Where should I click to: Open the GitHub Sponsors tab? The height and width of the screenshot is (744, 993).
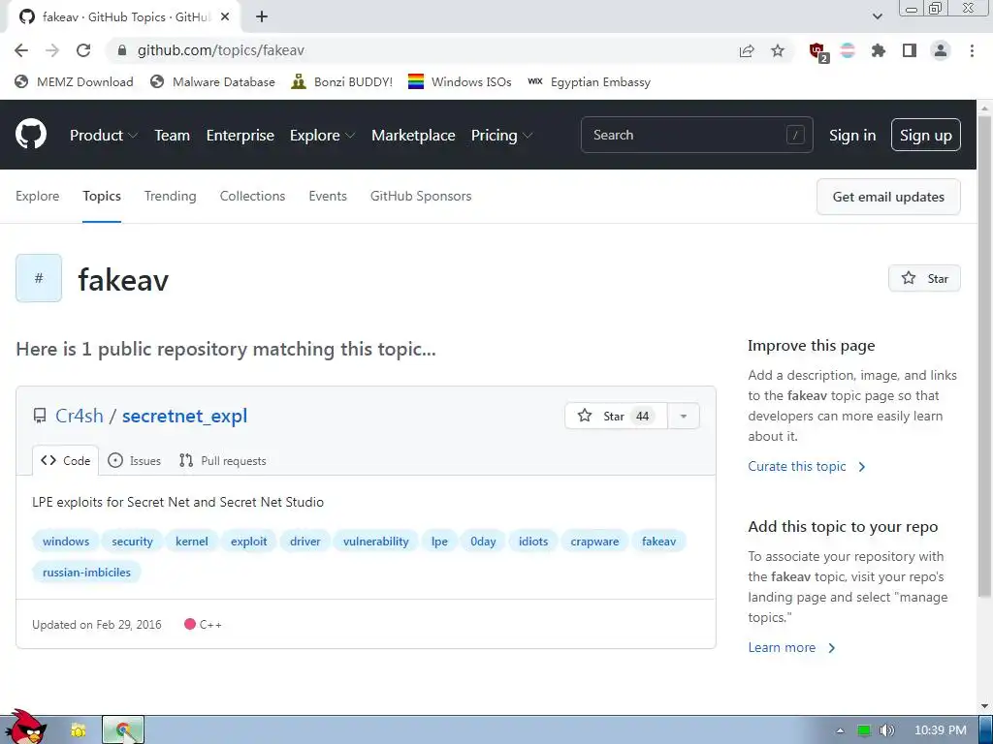421,196
